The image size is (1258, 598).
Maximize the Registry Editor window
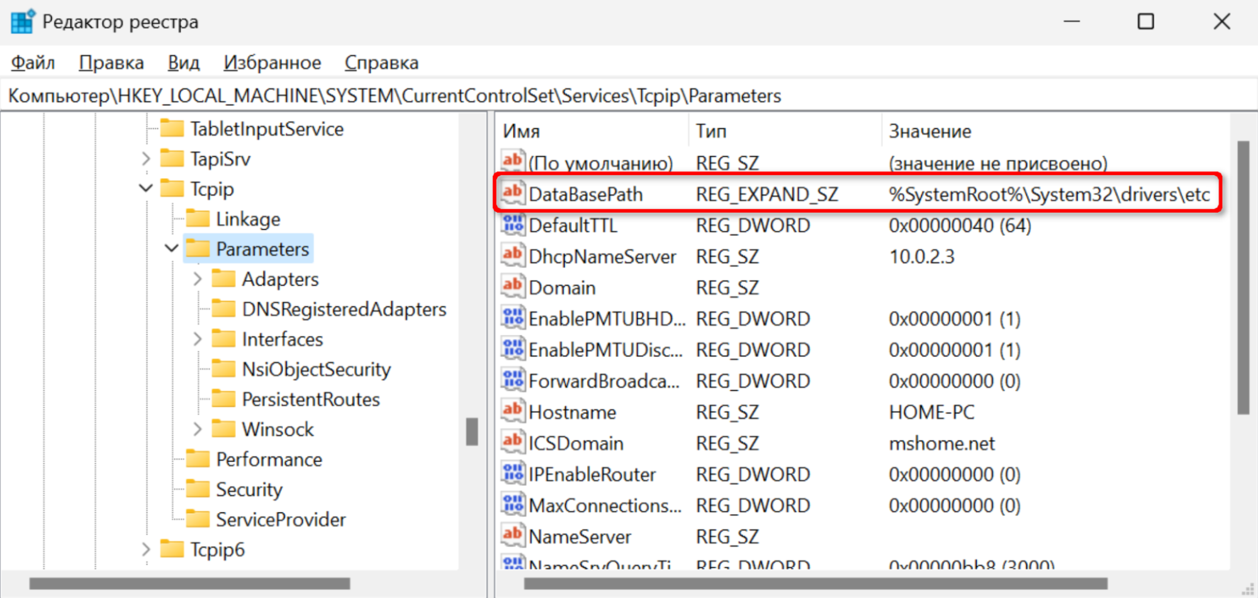[1146, 21]
